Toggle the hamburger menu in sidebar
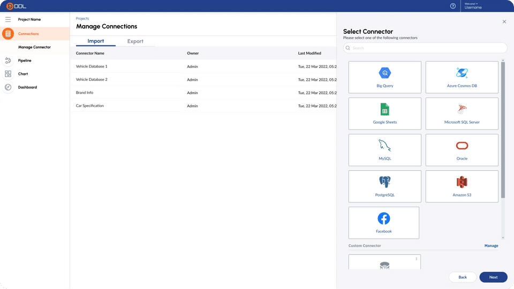 8,19
